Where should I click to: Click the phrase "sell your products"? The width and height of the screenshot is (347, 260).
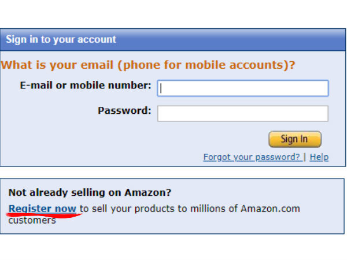point(124,209)
